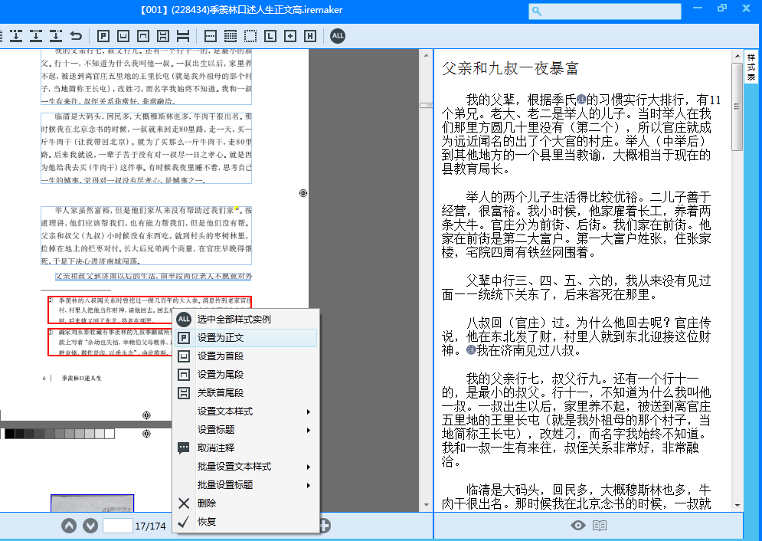Choose 取消注释 from context menu
The height and width of the screenshot is (541, 762).
tap(245, 448)
